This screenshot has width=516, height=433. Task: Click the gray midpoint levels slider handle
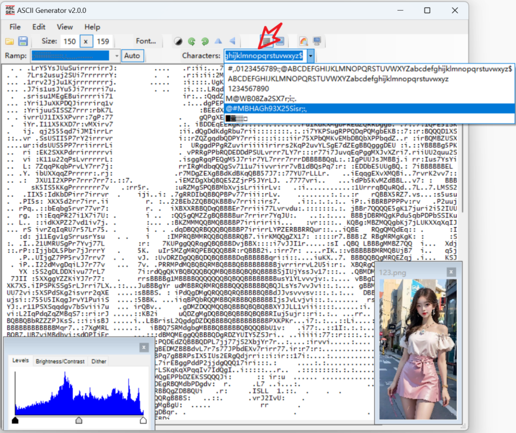click(x=79, y=420)
